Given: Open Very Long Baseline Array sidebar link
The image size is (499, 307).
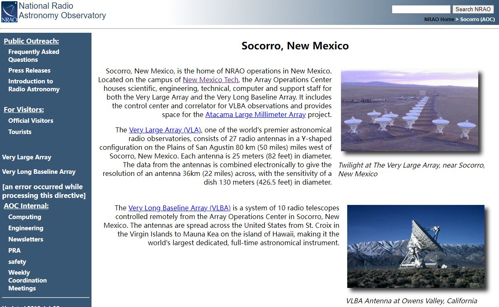Looking at the screenshot, I should click(39, 172).
